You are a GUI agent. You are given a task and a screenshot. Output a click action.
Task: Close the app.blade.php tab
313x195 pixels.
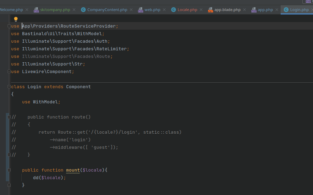[244, 10]
